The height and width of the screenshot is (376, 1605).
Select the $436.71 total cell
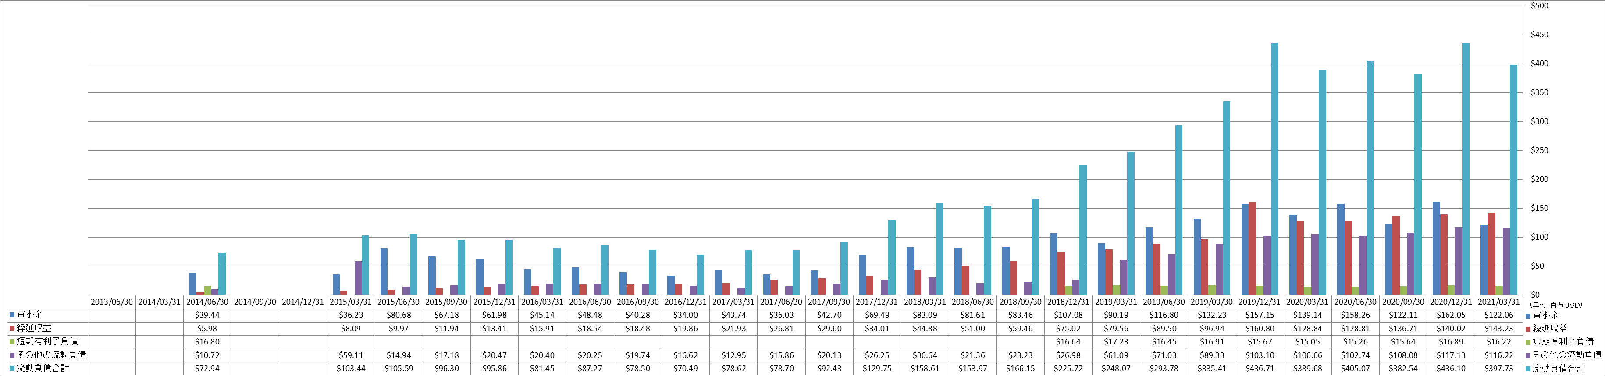[x=1259, y=369]
